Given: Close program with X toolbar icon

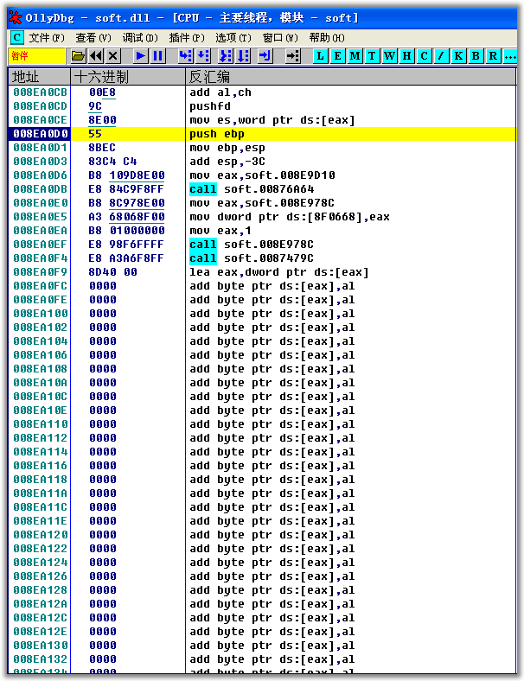Looking at the screenshot, I should click(113, 55).
